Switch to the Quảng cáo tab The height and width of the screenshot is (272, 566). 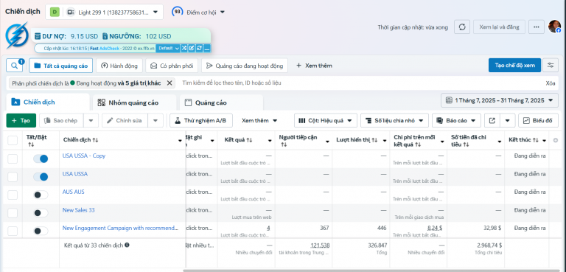pos(221,102)
